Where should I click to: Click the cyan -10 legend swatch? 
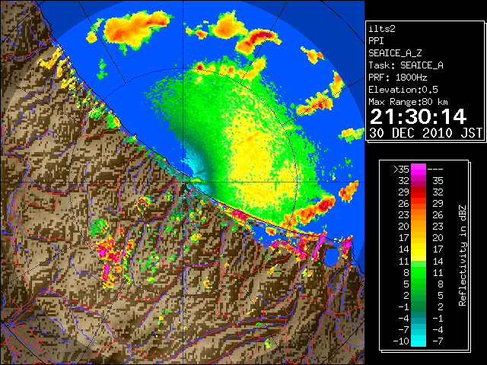pos(419,341)
